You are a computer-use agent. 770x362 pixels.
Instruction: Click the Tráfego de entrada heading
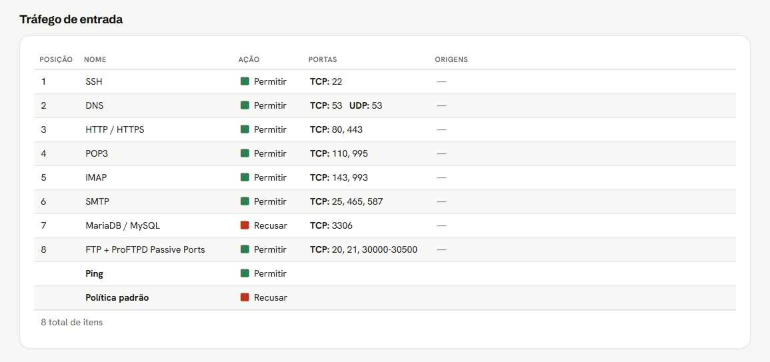[71, 19]
